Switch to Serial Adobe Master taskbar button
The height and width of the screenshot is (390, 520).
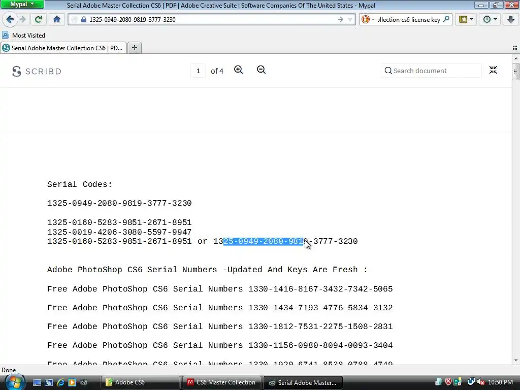(x=303, y=382)
